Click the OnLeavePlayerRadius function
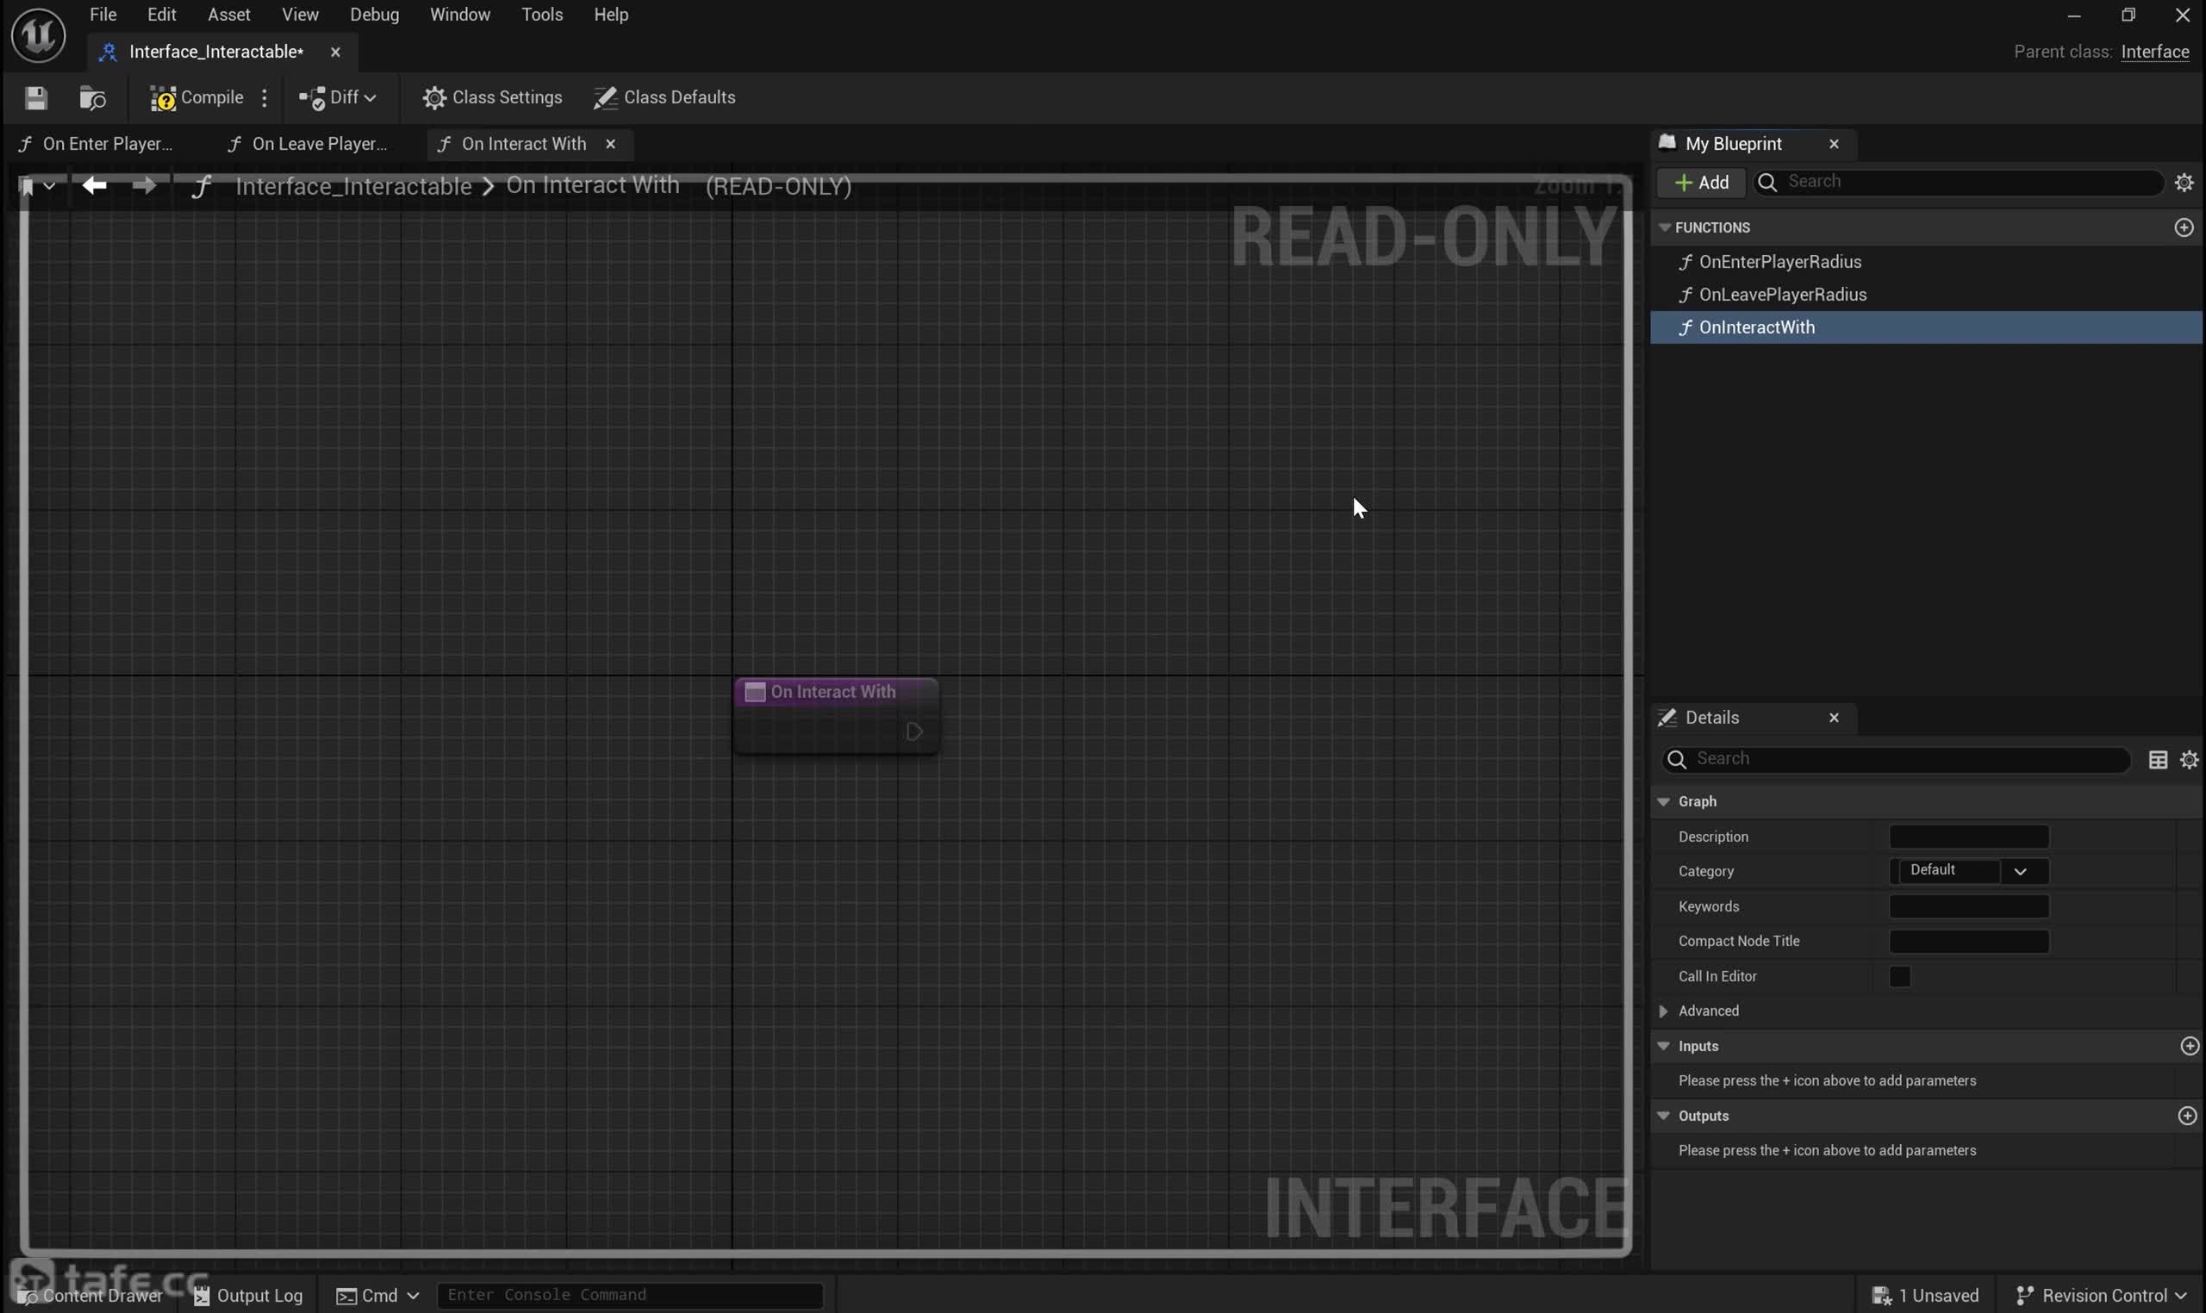2206x1313 pixels. click(1782, 294)
